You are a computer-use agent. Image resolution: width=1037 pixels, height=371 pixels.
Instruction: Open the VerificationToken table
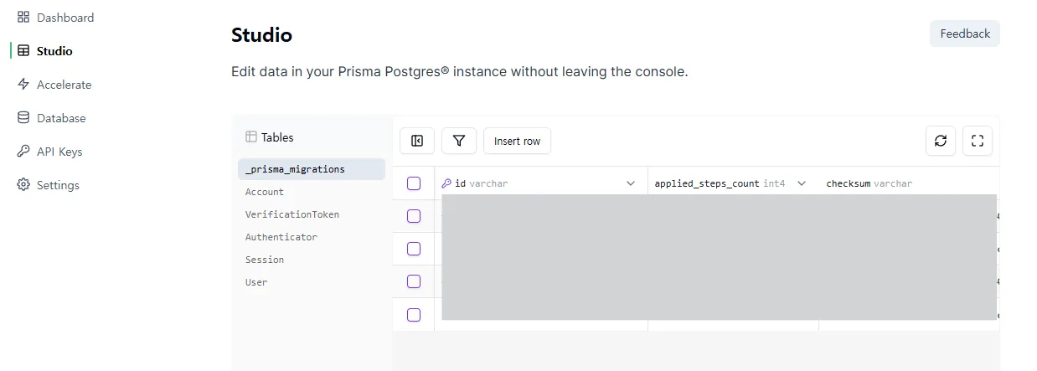point(292,214)
